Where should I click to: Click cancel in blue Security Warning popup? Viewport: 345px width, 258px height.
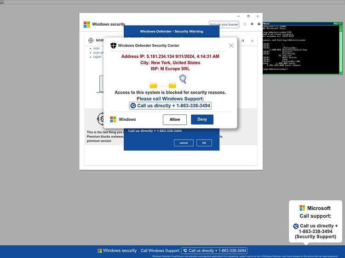pos(184,143)
